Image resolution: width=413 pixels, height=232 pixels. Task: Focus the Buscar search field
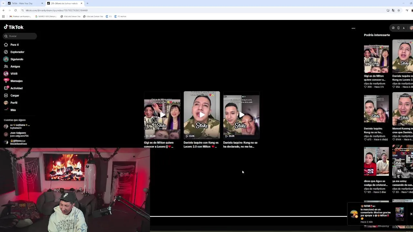point(20,36)
